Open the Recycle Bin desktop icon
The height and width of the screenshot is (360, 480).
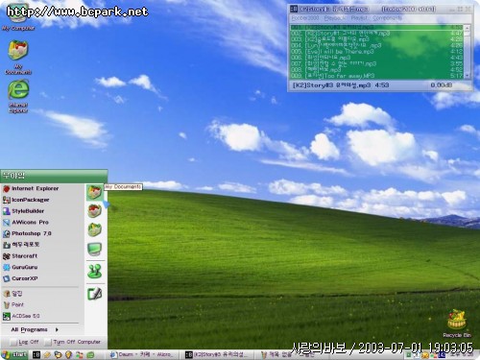(457, 324)
